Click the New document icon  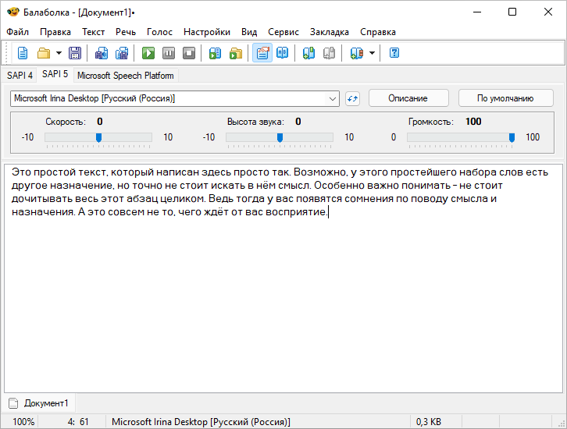[23, 53]
